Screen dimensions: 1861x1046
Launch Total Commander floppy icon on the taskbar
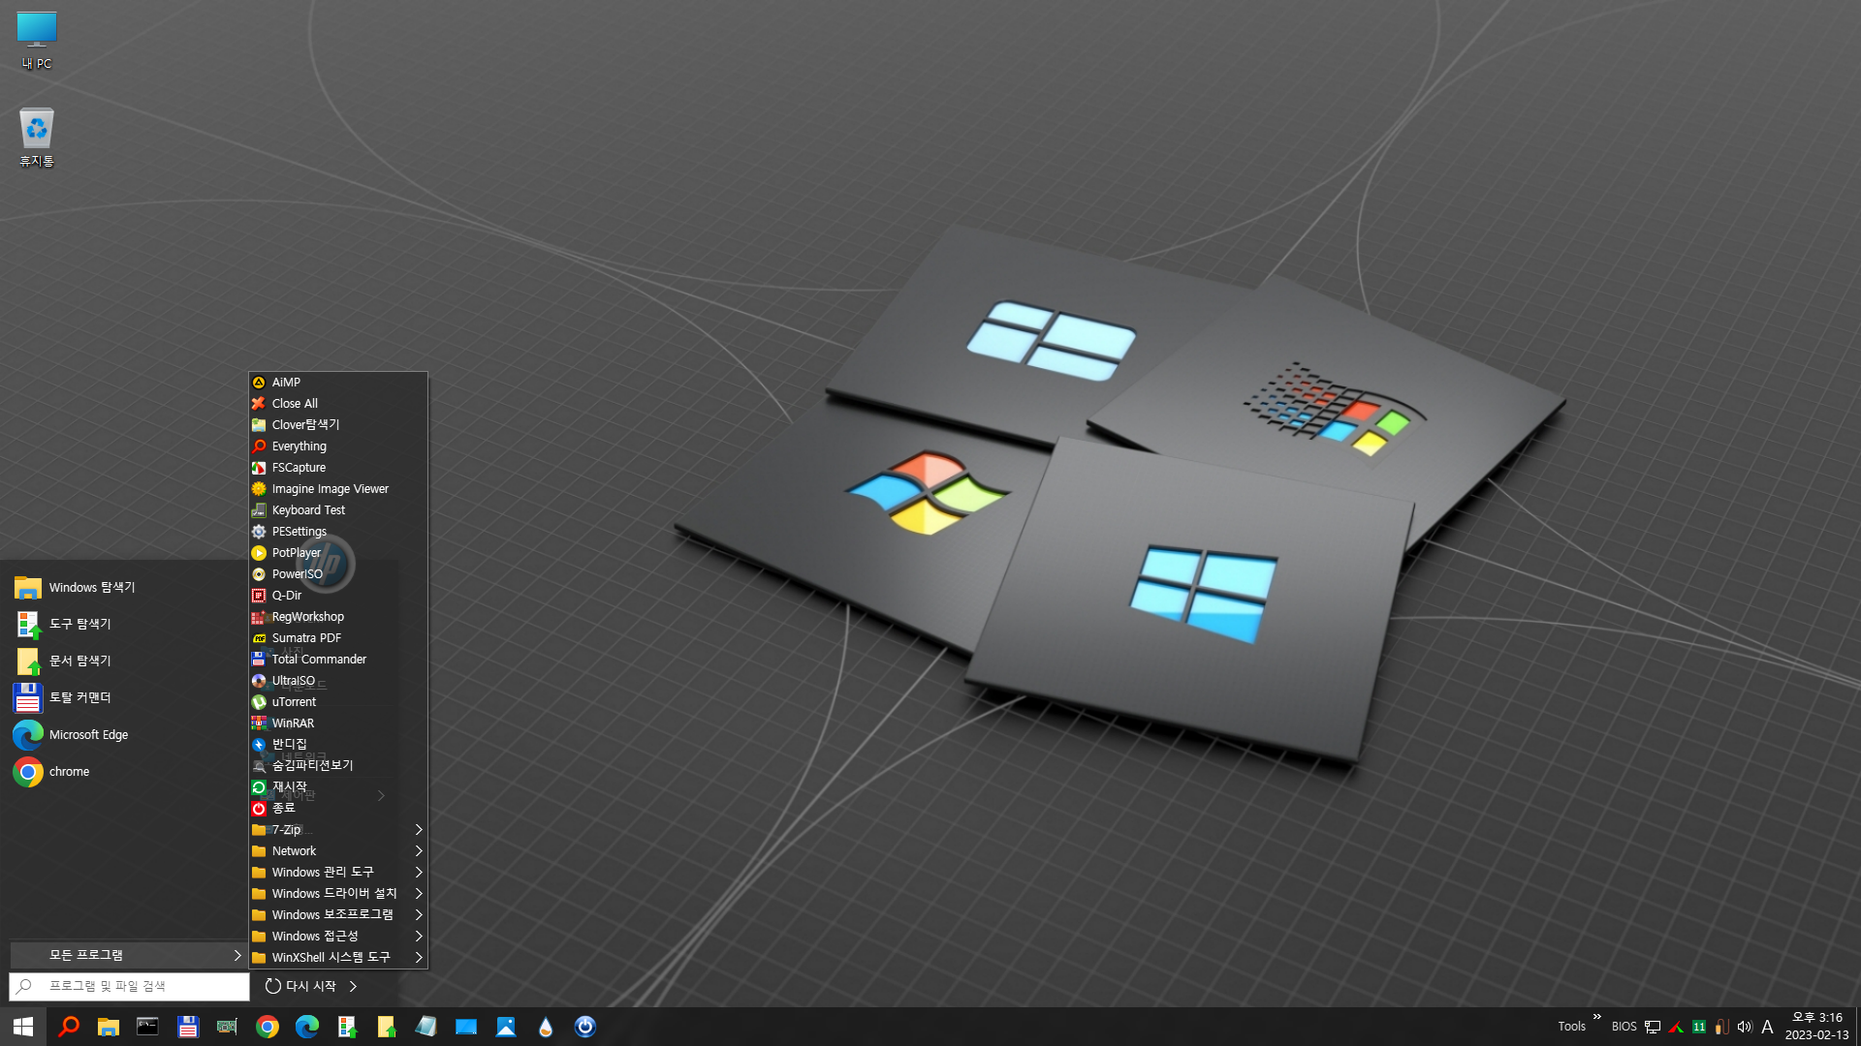tap(188, 1027)
